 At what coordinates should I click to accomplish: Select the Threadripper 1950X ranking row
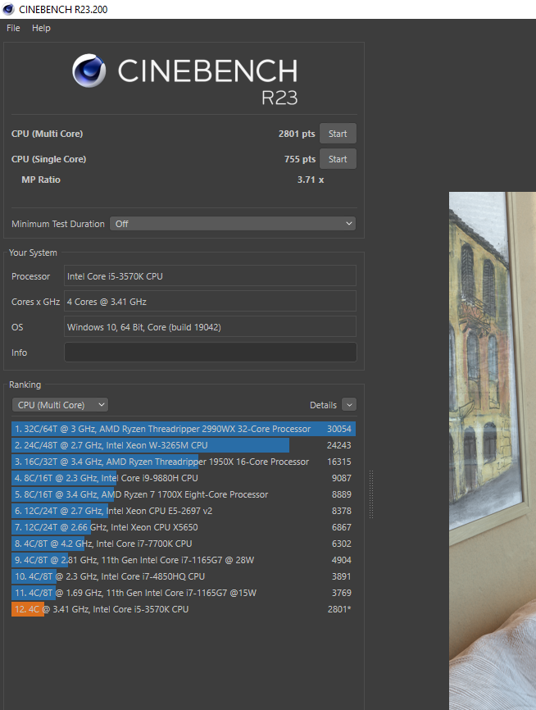pos(184,462)
